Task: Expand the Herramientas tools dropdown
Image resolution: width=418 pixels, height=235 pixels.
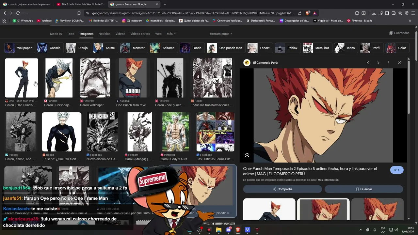Action: click(x=221, y=34)
